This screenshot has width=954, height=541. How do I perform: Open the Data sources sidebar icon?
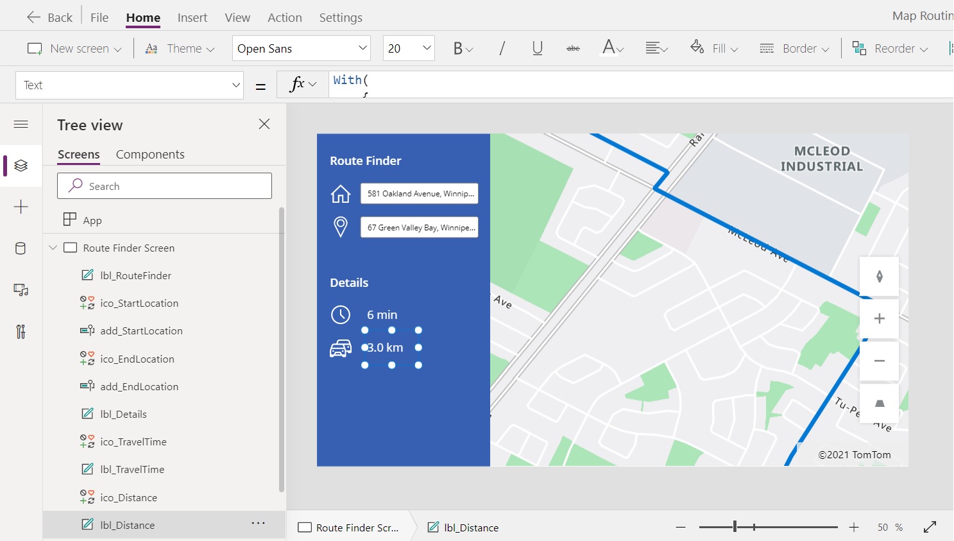pos(21,248)
